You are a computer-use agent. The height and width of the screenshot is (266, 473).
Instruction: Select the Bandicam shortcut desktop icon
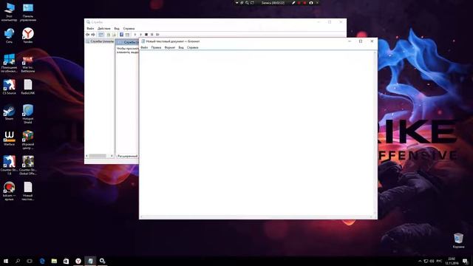pos(9,191)
